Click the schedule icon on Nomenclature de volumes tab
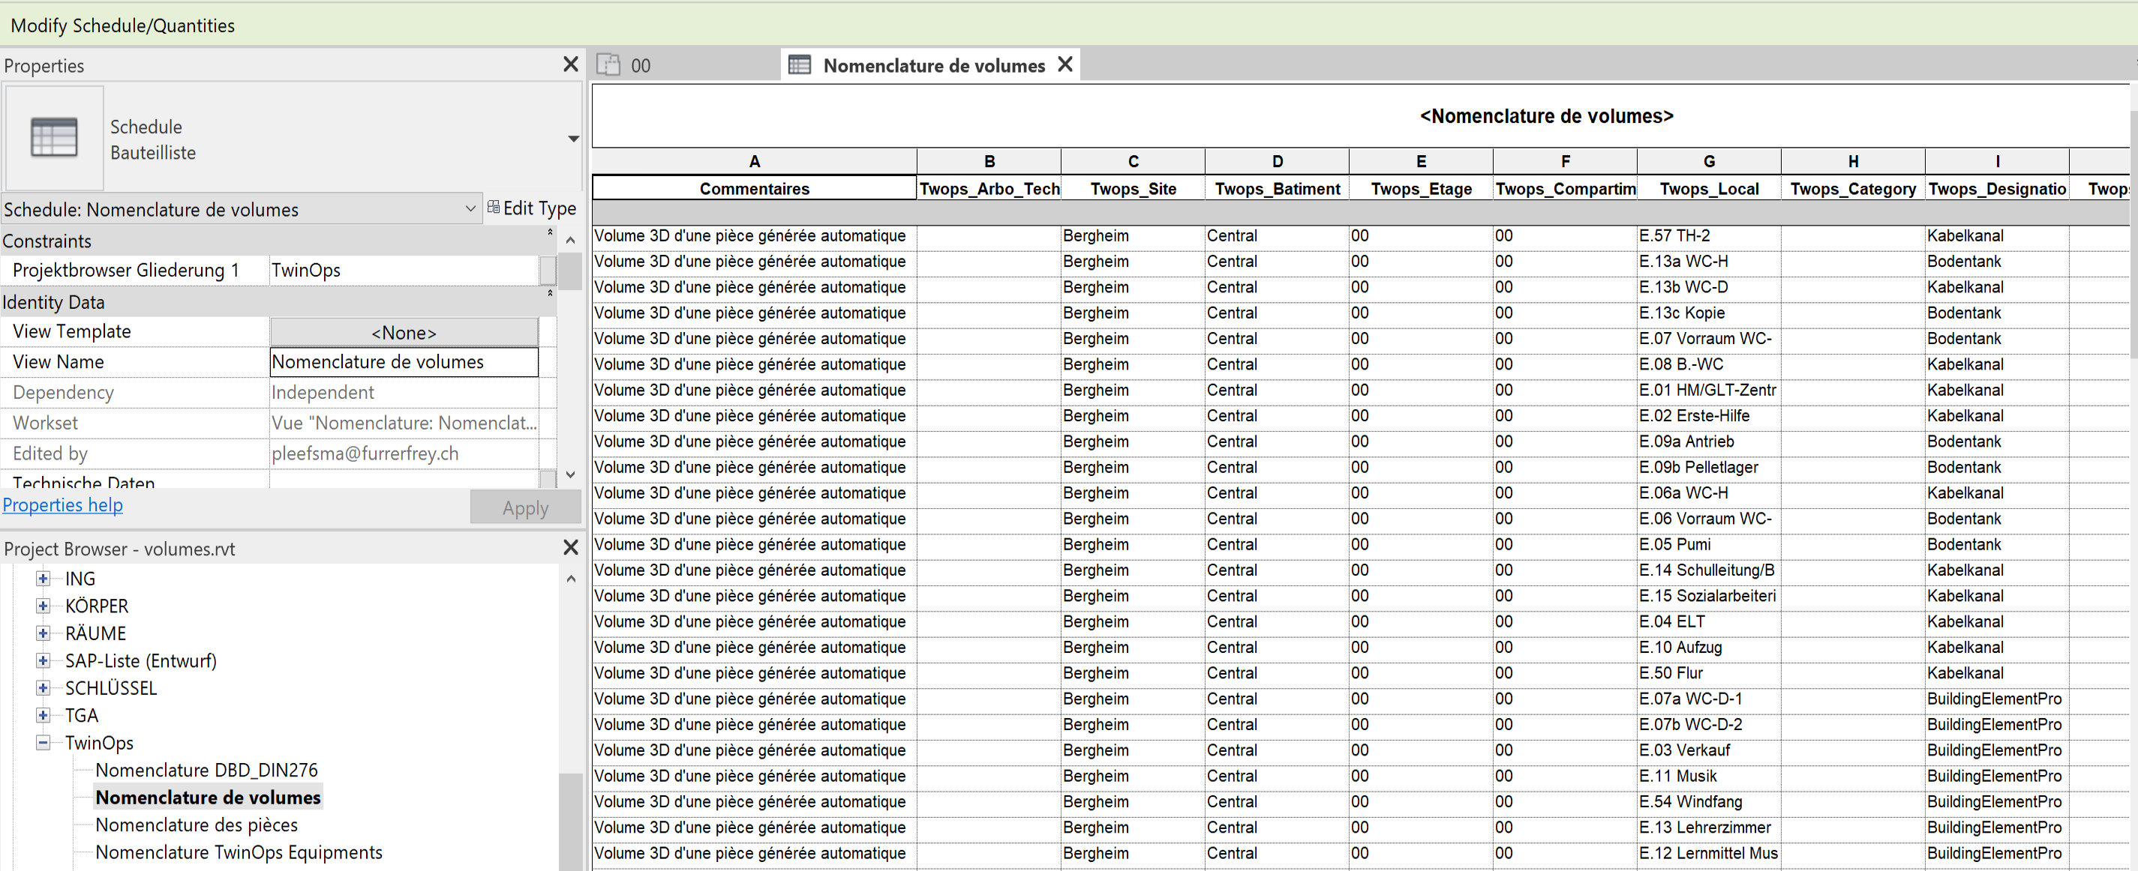This screenshot has height=871, width=2138. (801, 64)
